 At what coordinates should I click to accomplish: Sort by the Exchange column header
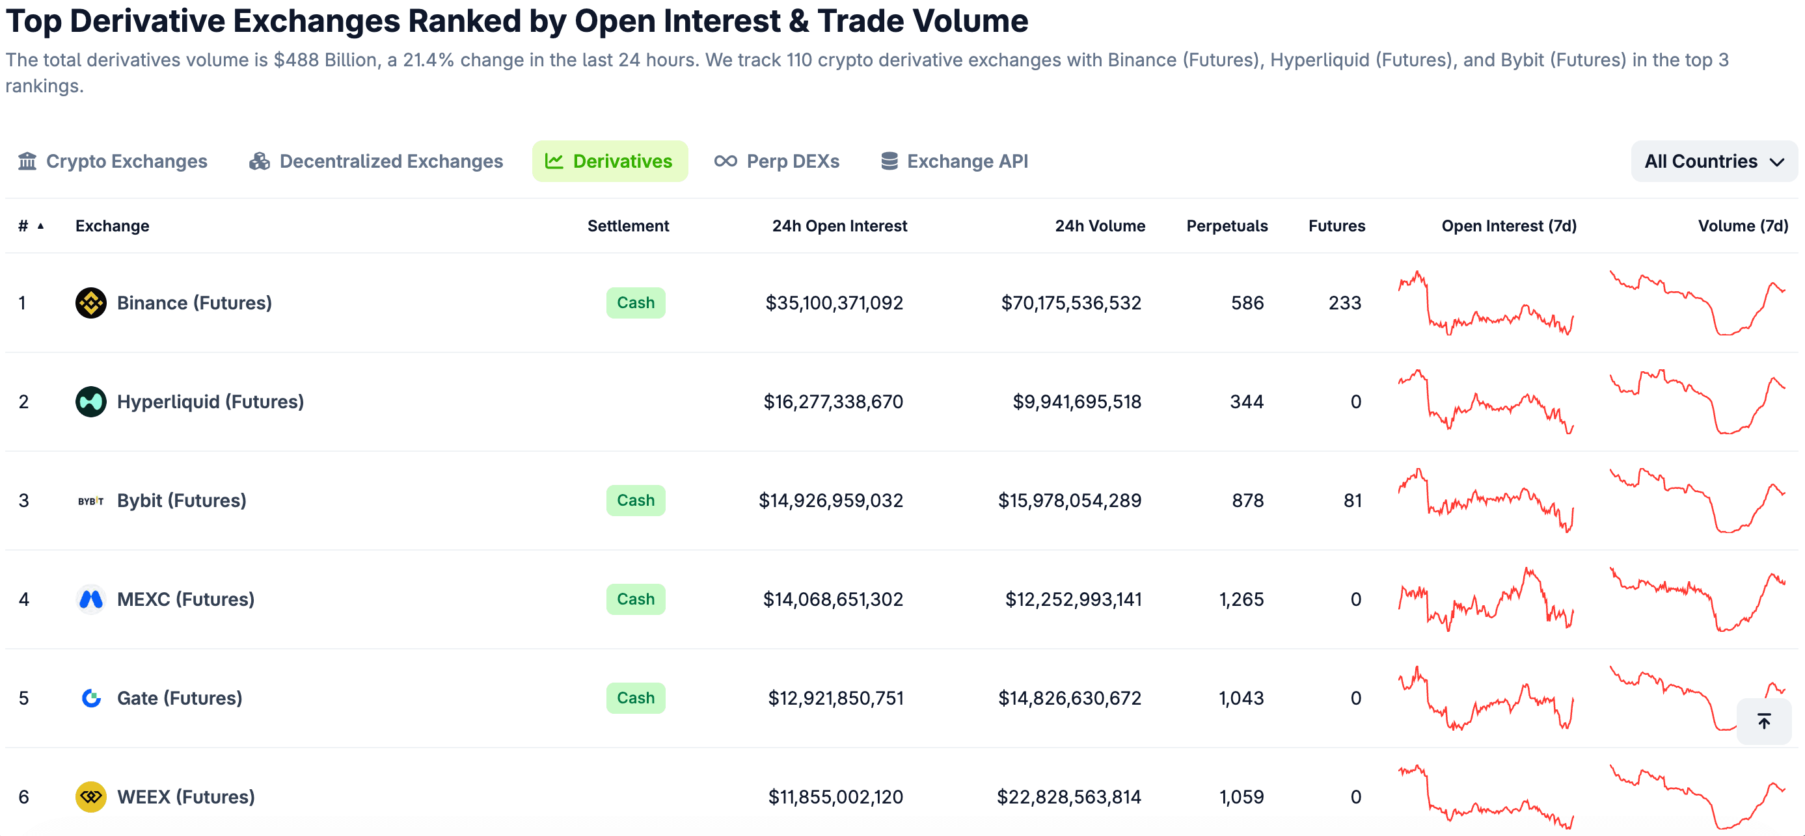click(x=112, y=226)
